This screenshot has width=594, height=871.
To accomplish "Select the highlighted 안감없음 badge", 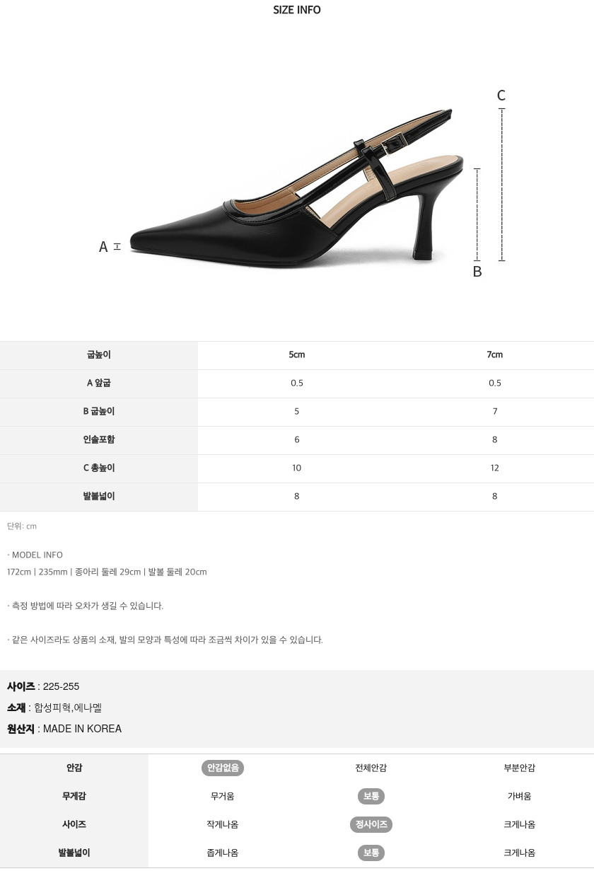I will coord(223,768).
